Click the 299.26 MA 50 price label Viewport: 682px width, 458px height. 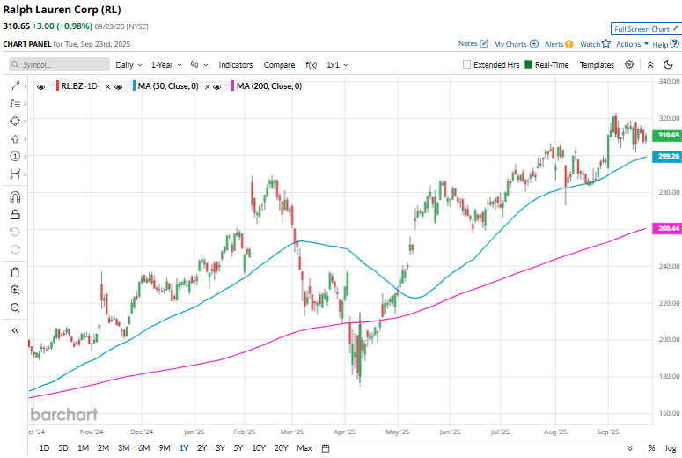667,156
